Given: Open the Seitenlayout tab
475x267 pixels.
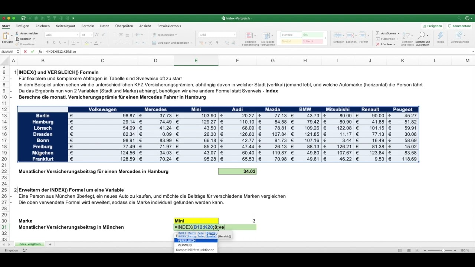Looking at the screenshot, I should tap(66, 26).
